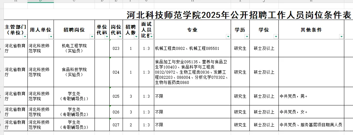Click the 1:3 ratio cell in row 023
Screen dimensions: 353x135
(146, 48)
